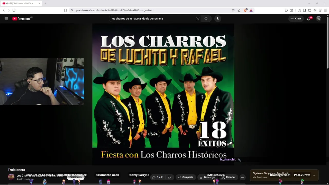Open Leo AI sparkle icon
Screen dimensions: 329x185
[315, 10]
